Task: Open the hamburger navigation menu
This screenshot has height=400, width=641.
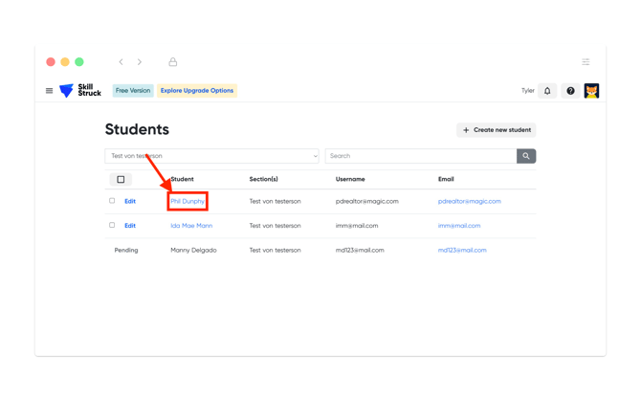Action: [50, 91]
